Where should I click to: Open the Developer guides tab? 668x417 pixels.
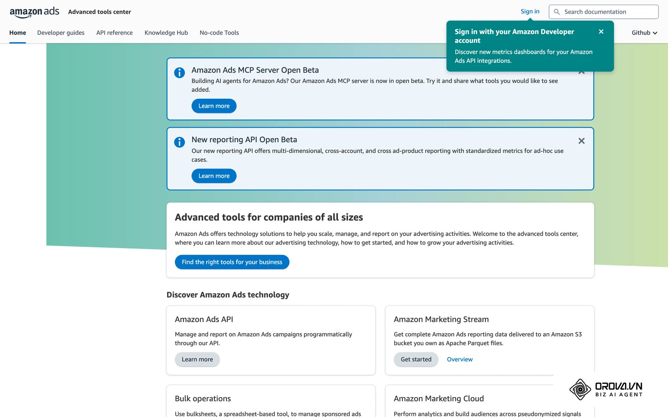coord(61,33)
